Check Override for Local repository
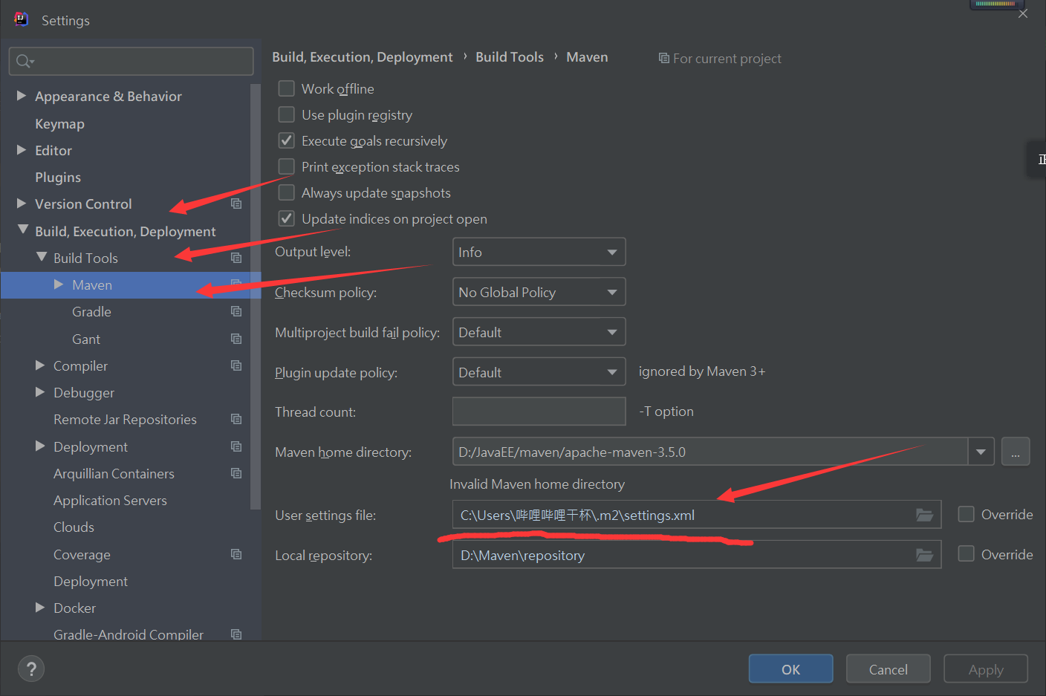 coord(966,554)
